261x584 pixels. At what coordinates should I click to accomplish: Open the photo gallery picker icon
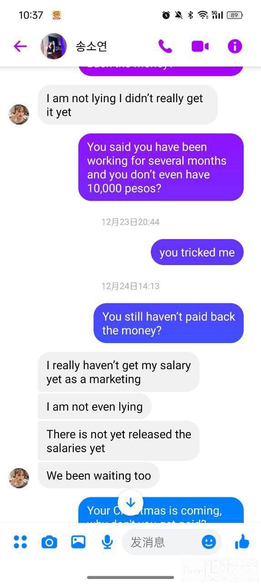(x=78, y=542)
